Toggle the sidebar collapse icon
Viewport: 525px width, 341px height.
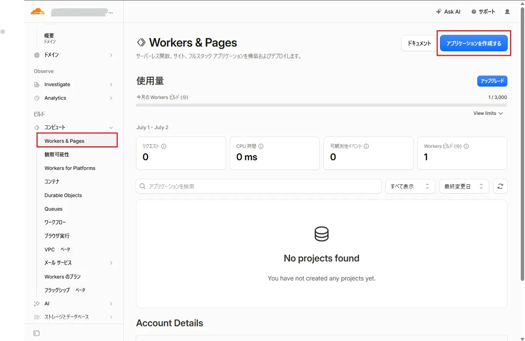tap(36, 333)
